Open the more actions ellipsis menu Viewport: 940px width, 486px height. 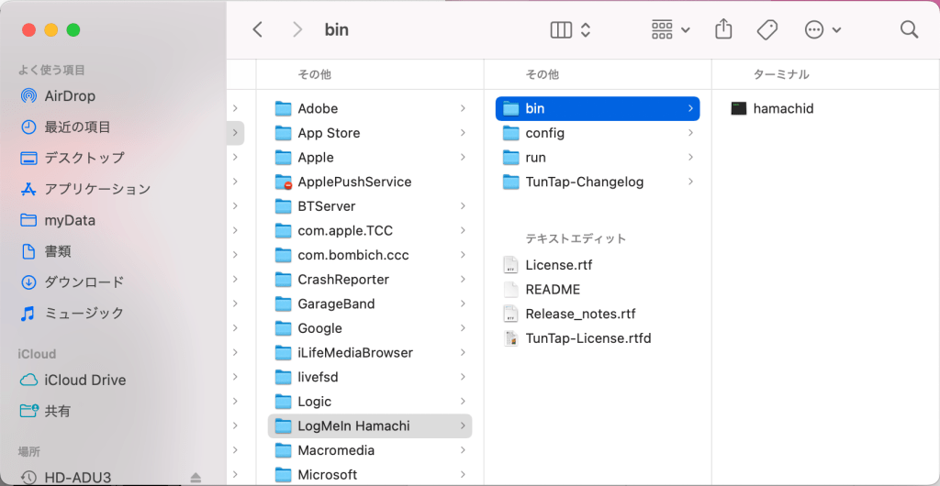pos(822,29)
